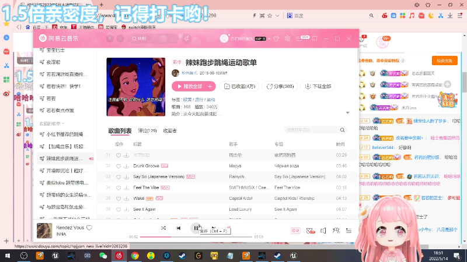Viewport: 467px width, 262px height.
Task: Pause the current song
Action: click(x=196, y=228)
